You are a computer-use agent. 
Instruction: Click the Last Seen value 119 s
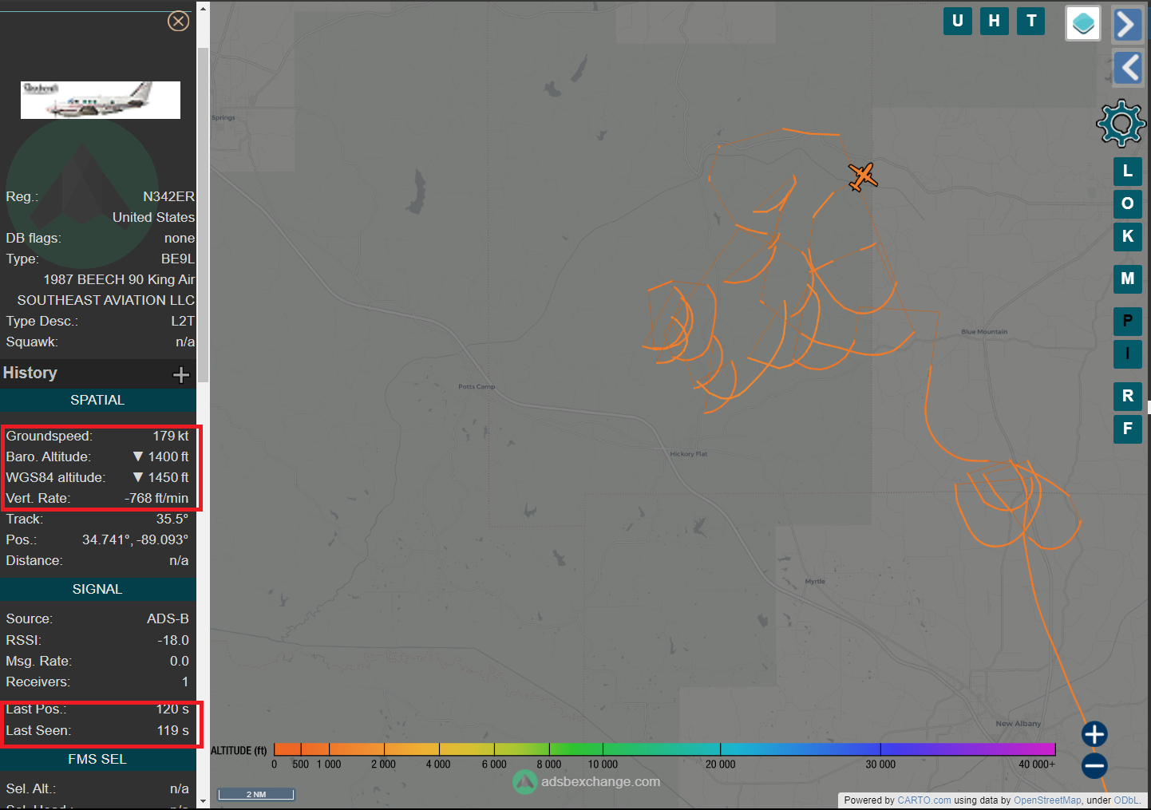coord(173,730)
